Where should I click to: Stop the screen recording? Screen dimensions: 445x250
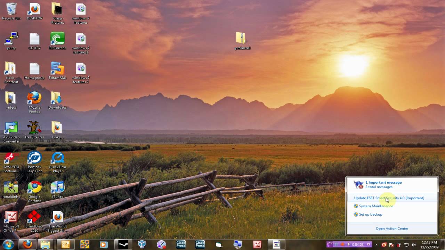[x=342, y=244]
